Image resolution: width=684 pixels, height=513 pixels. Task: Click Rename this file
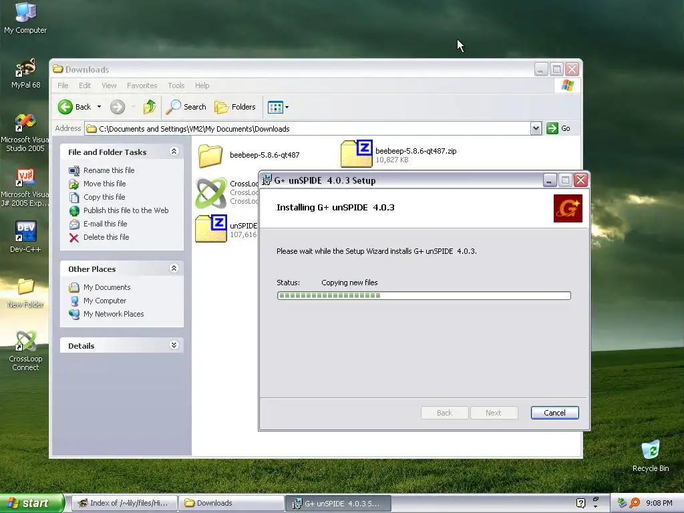pos(102,170)
